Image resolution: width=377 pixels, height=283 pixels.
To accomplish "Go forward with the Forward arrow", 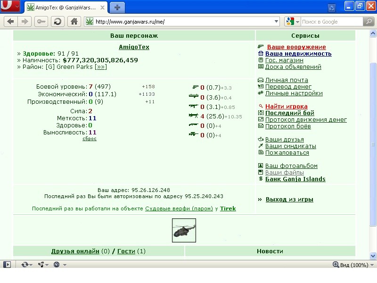I will [x=25, y=22].
